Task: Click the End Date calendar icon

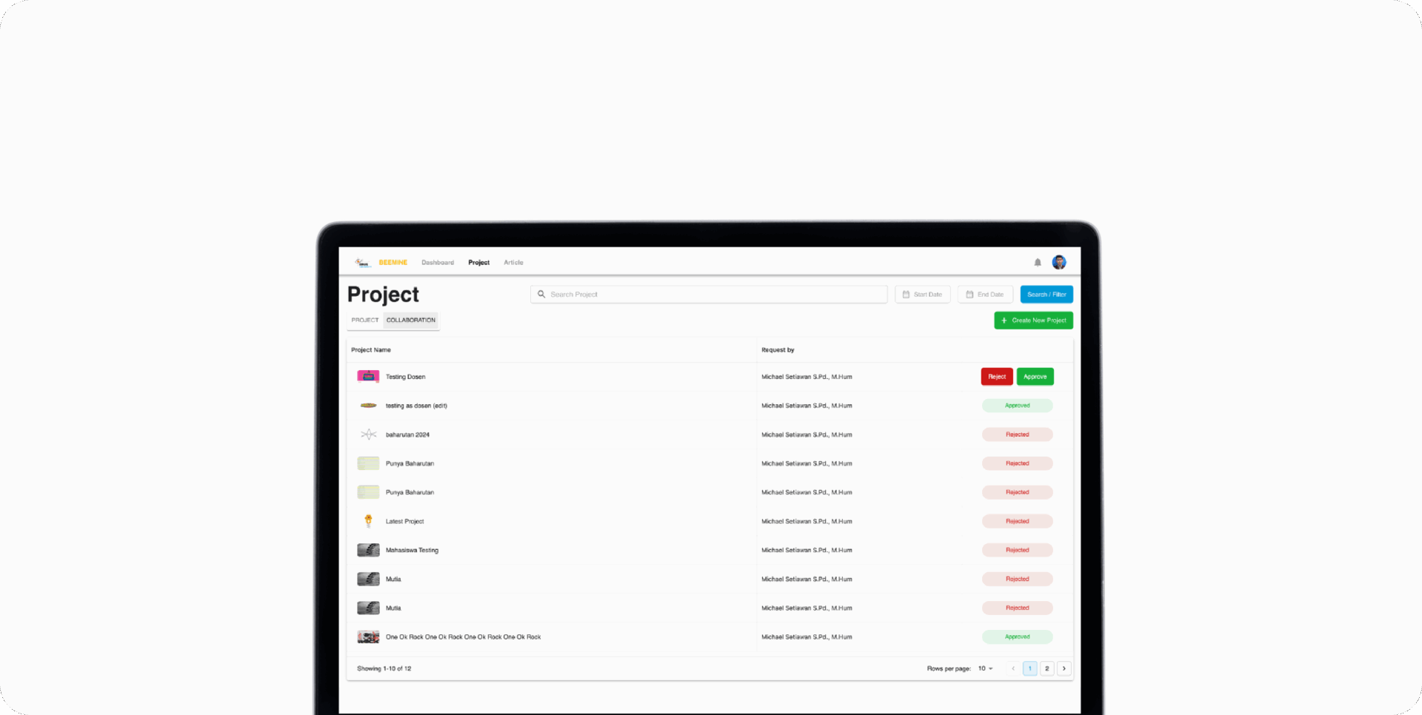Action: tap(969, 295)
